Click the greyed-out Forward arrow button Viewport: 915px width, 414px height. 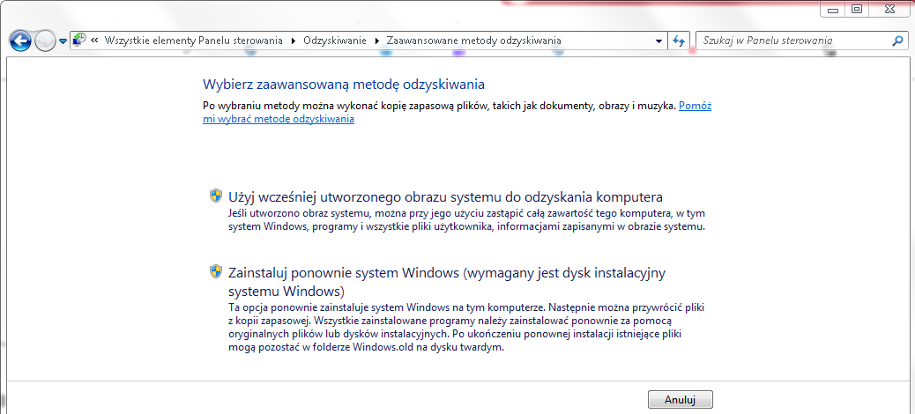point(45,41)
